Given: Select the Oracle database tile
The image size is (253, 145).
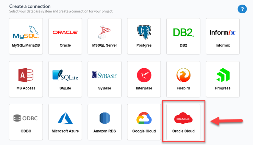Looking at the screenshot, I should (65, 33).
